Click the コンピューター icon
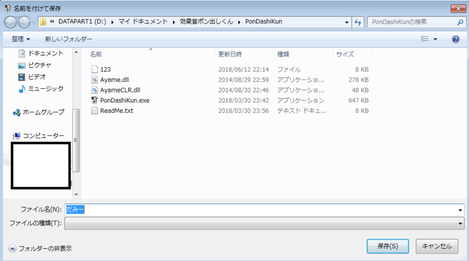 17,136
